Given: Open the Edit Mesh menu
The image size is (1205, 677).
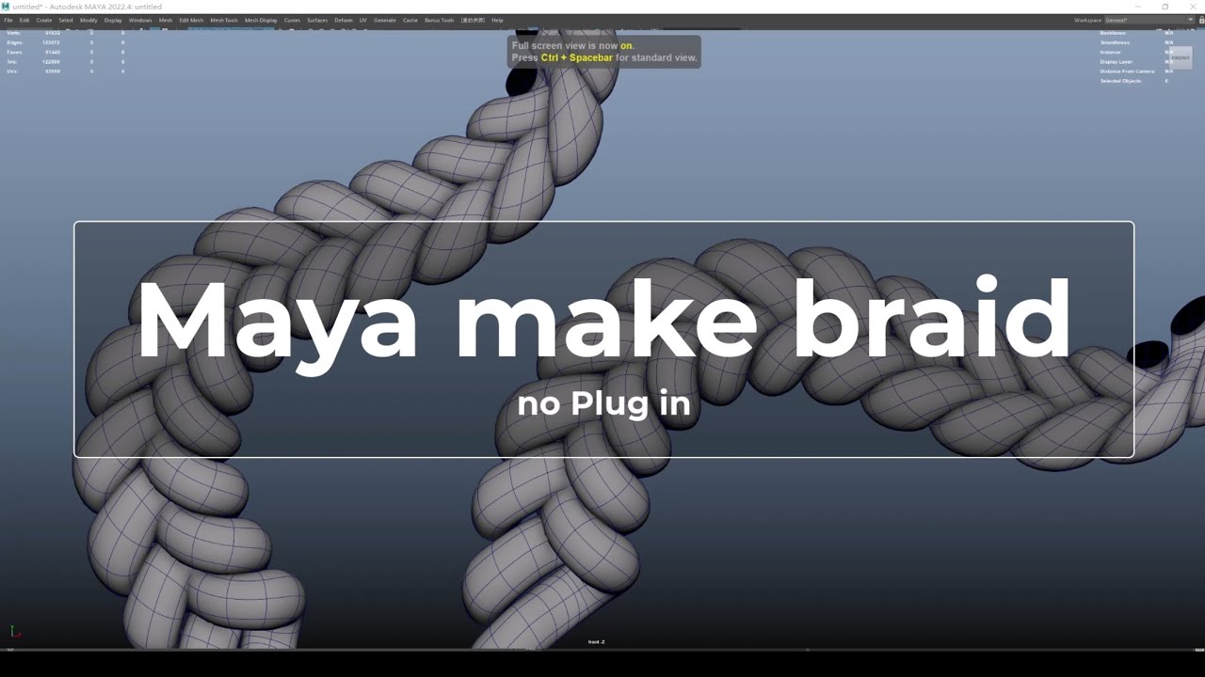Looking at the screenshot, I should point(191,20).
